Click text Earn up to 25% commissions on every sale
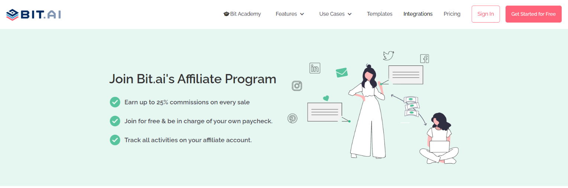Image resolution: width=568 pixels, height=188 pixels. click(x=187, y=102)
